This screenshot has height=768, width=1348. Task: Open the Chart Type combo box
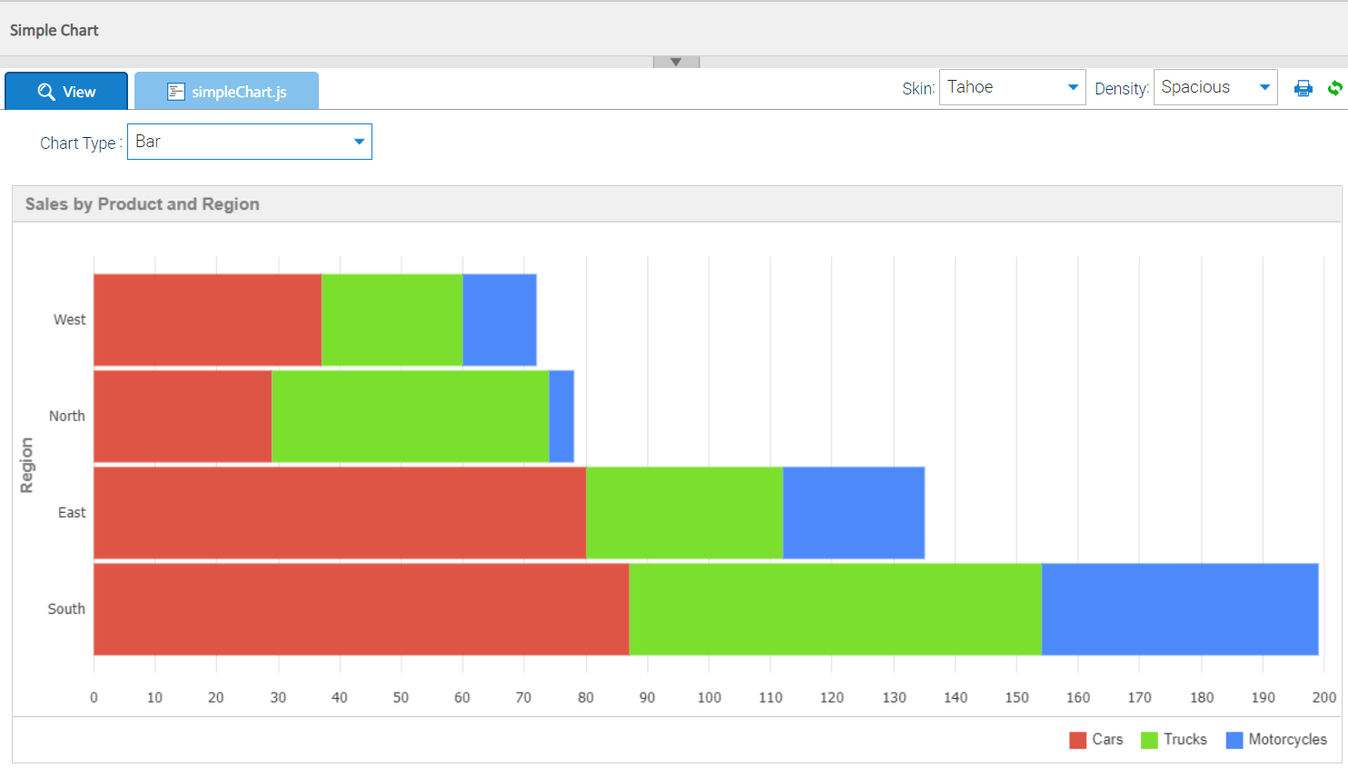(x=358, y=142)
